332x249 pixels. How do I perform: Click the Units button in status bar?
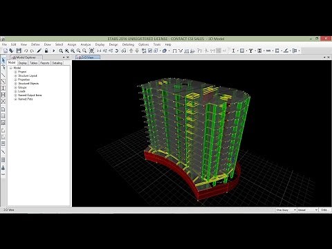[325, 210]
